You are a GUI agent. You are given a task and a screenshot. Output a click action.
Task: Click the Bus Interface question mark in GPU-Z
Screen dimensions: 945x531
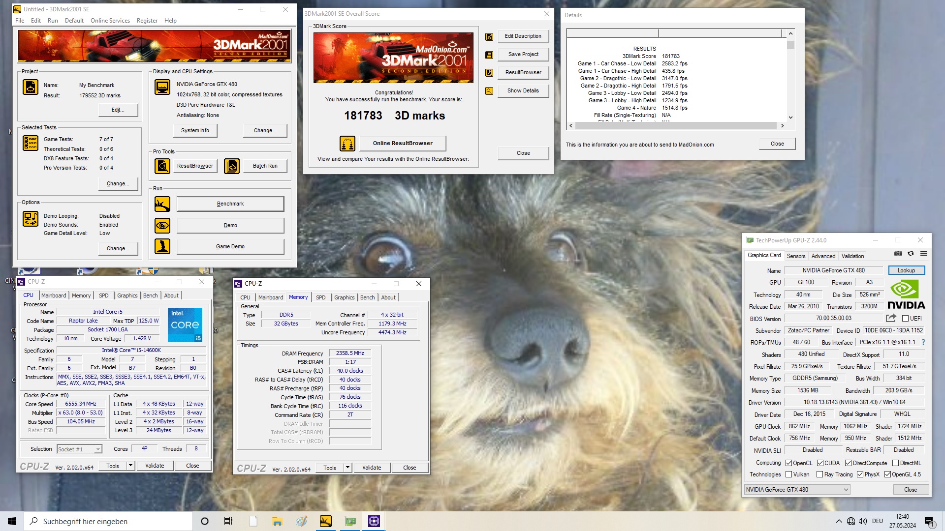pyautogui.click(x=923, y=342)
